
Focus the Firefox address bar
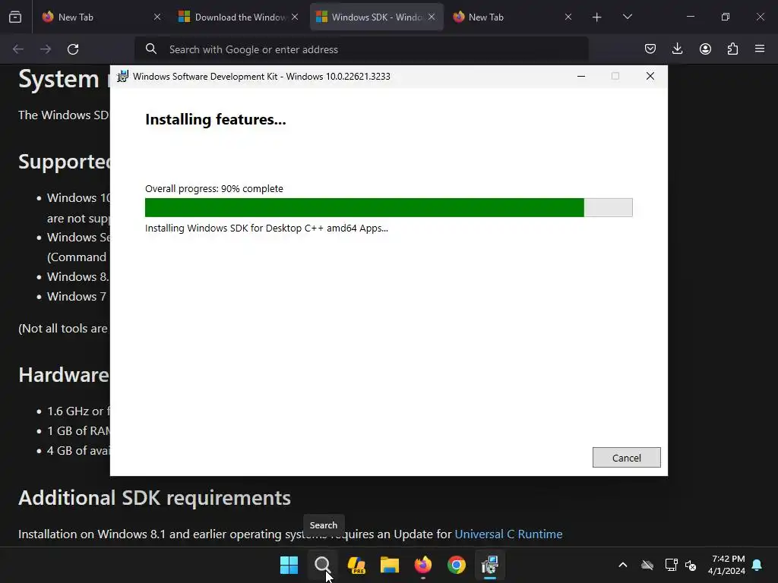click(x=361, y=49)
